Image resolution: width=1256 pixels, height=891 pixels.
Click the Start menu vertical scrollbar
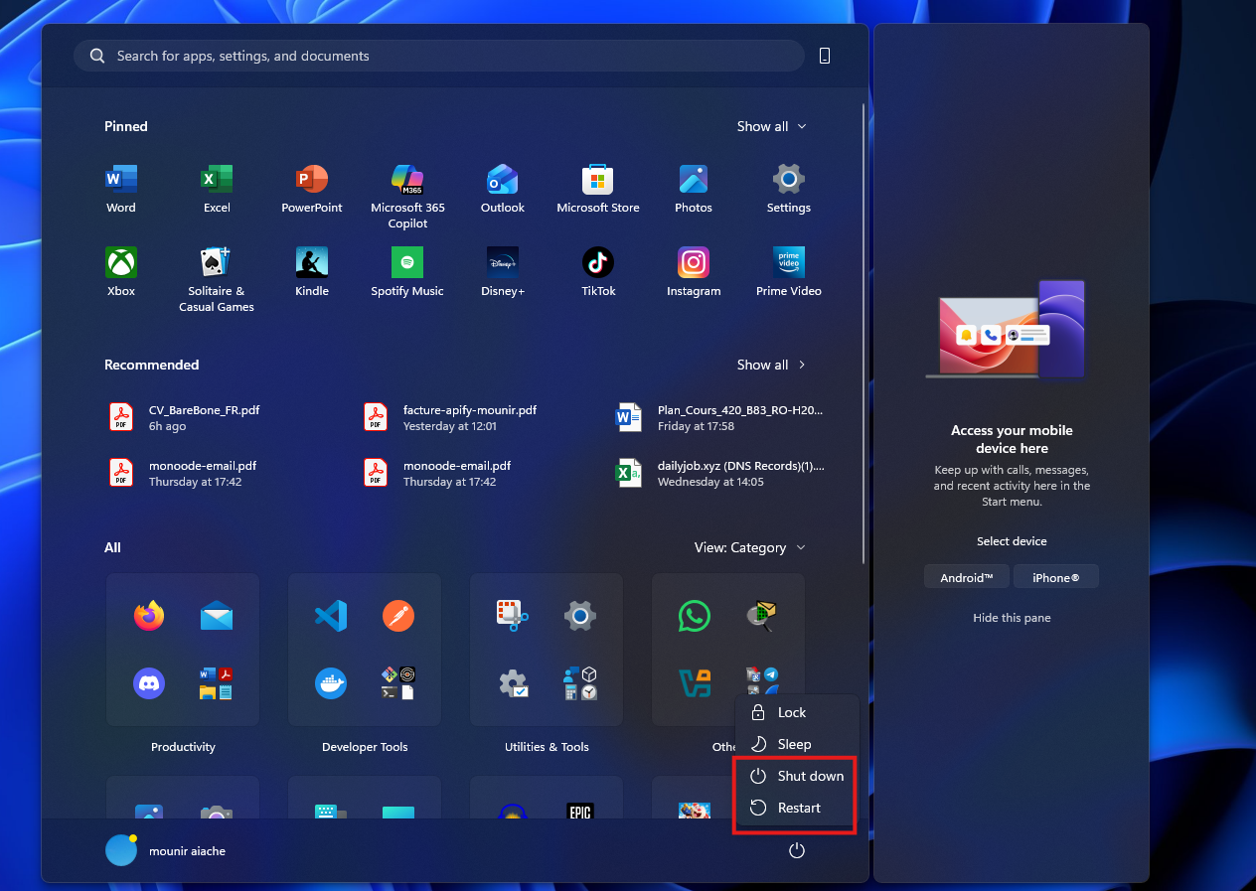(863, 333)
